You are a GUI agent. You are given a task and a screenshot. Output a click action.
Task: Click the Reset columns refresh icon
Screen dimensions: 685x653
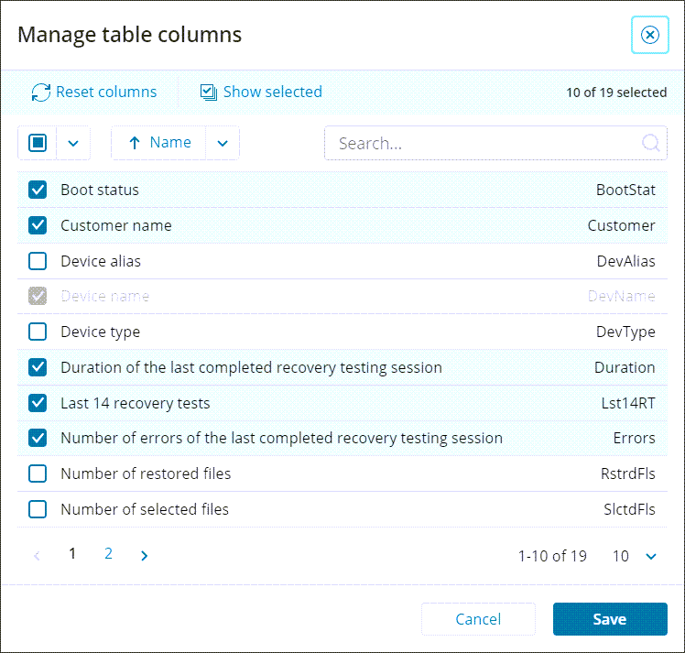click(x=41, y=93)
